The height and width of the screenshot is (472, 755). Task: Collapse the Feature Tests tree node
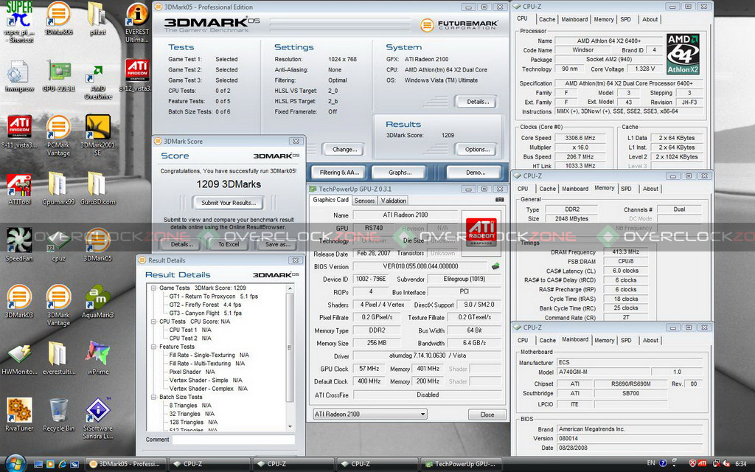pos(153,347)
